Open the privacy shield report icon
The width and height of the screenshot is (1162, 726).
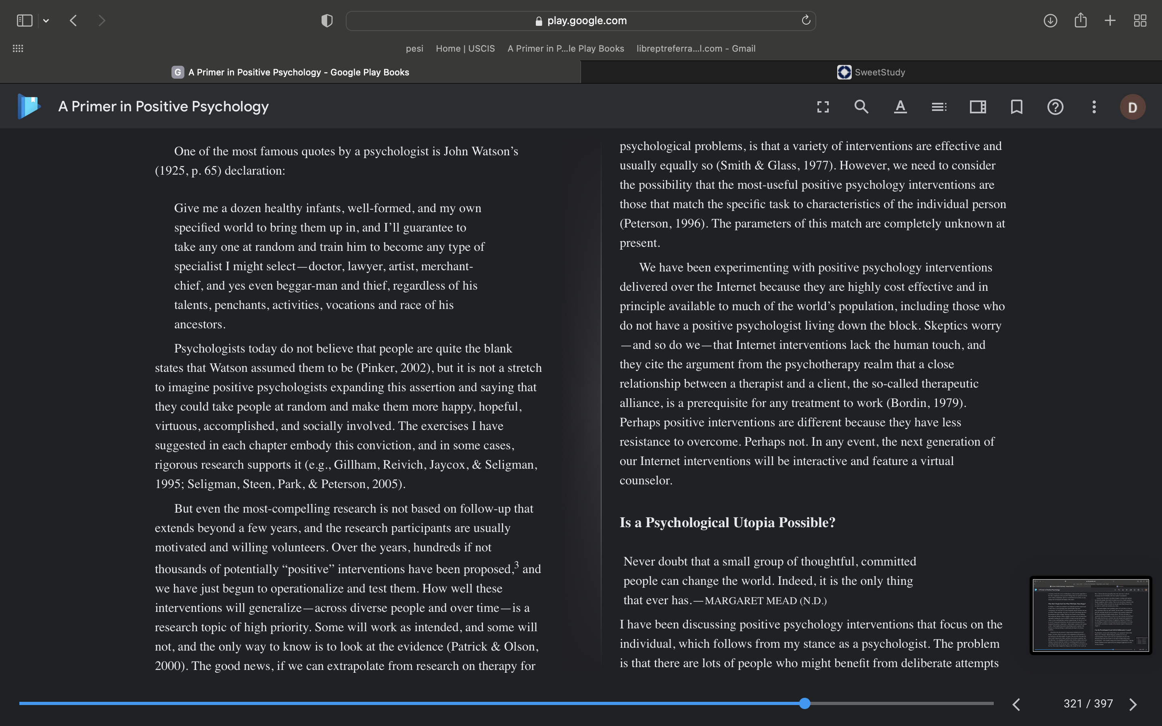coord(327,21)
